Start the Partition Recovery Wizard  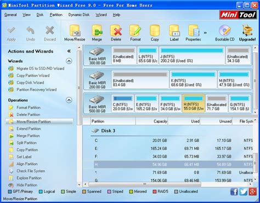point(32,90)
